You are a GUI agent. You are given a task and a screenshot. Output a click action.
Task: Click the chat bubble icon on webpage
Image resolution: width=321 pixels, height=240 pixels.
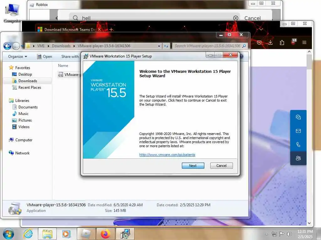click(x=298, y=117)
